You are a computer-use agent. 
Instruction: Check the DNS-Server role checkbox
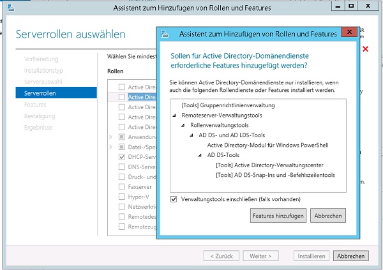[x=122, y=167]
